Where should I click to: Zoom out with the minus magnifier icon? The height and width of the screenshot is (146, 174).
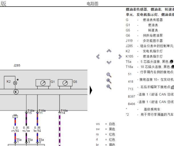[x=109, y=87]
